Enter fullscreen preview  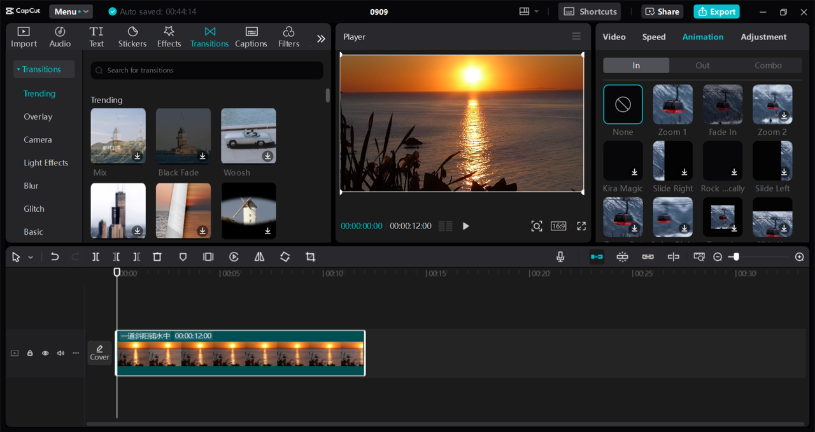(x=581, y=226)
